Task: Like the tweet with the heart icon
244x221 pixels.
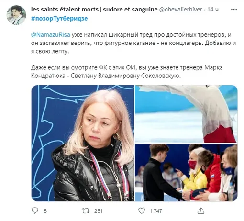Action: point(142,210)
